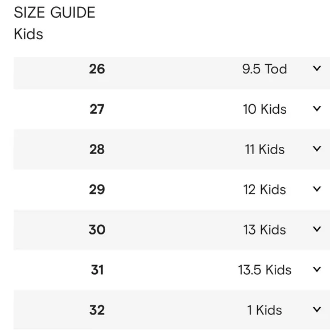The height and width of the screenshot is (330, 330).
Task: Click the SIZE GUIDE heading
Action: point(55,13)
